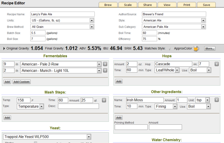
Task: Open the ingredient Type Fining dropdown
Action: [166, 107]
